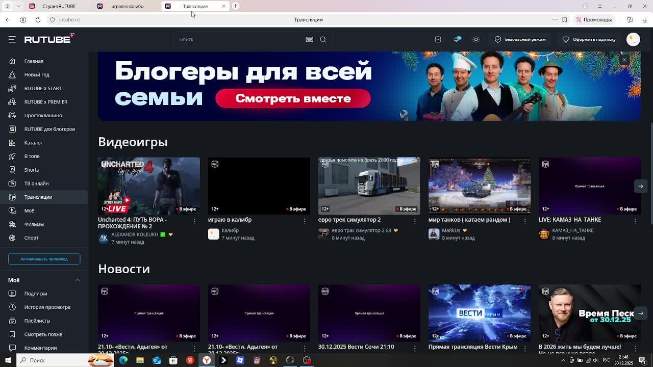The image size is (653, 367).
Task: Open options for евро трек симулятор 2
Action: pos(415,221)
